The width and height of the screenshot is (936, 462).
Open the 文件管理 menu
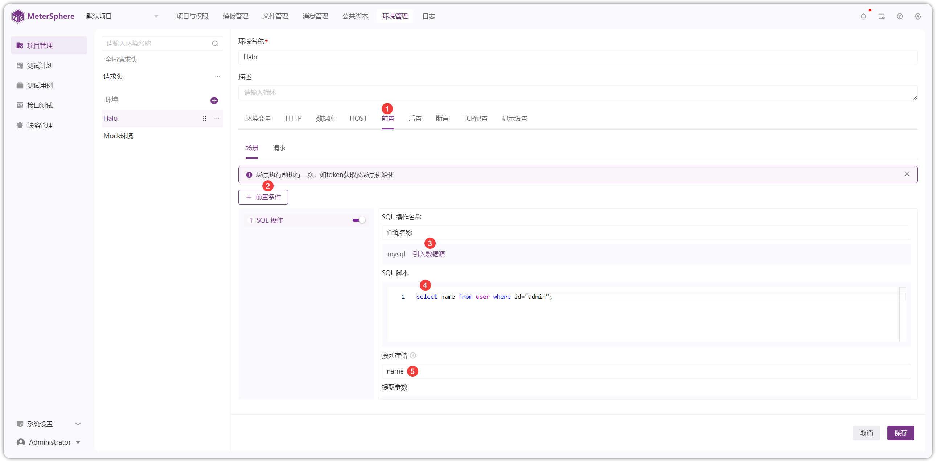click(275, 16)
